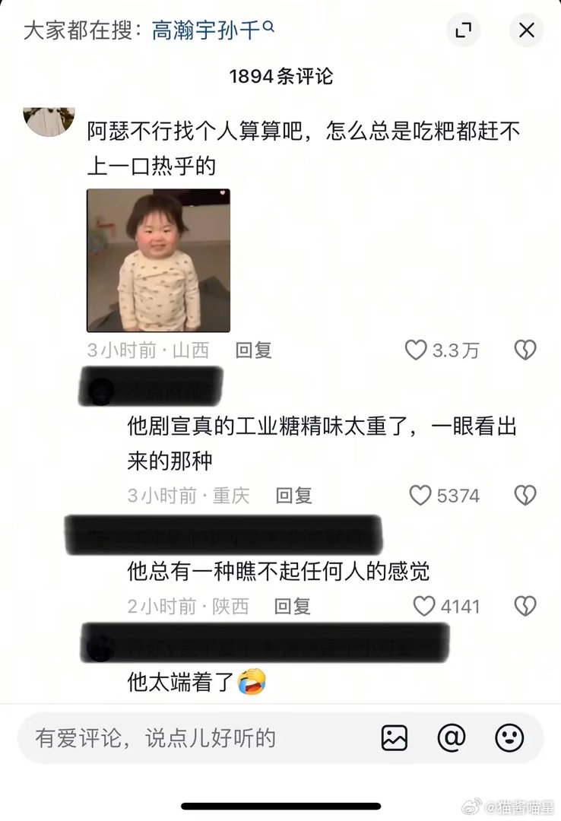This screenshot has height=821, width=561.
Task: Reply to the 山西 comment
Action: click(254, 350)
